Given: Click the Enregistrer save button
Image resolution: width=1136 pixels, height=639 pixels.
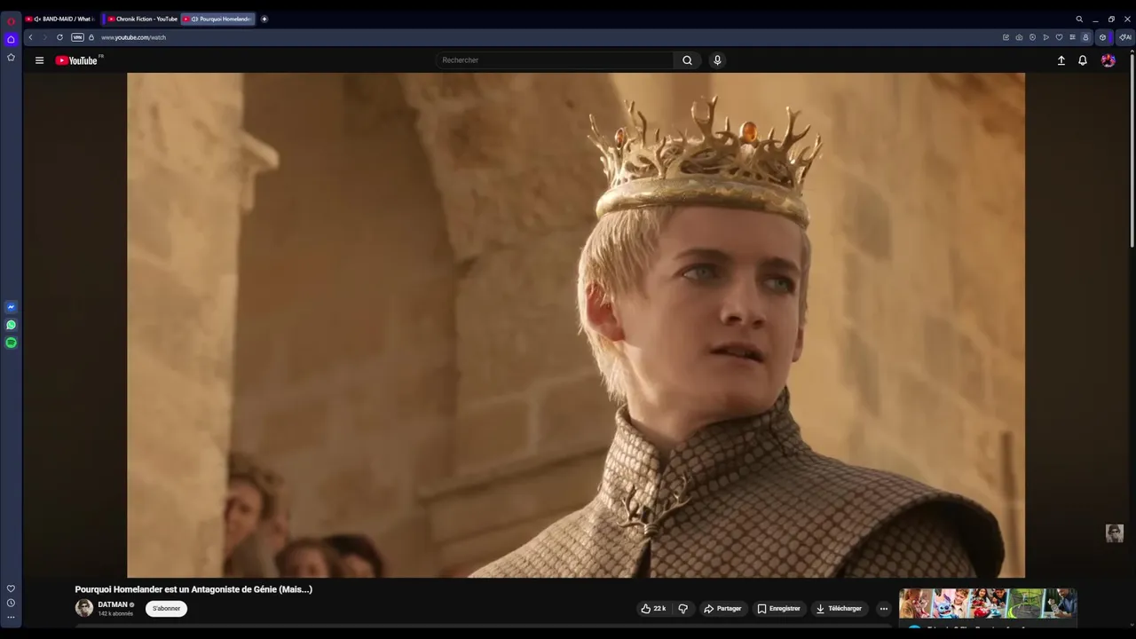Looking at the screenshot, I should tap(778, 609).
